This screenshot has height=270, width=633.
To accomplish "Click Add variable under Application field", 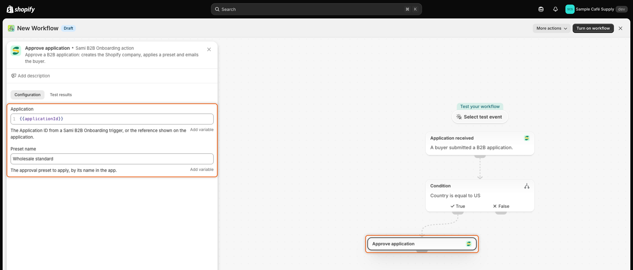I will [202, 130].
